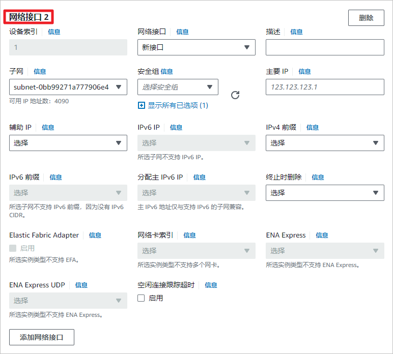This screenshot has height=354, width=393.
Task: Open the IPv6 前缀 dropdown
Action: click(x=68, y=193)
